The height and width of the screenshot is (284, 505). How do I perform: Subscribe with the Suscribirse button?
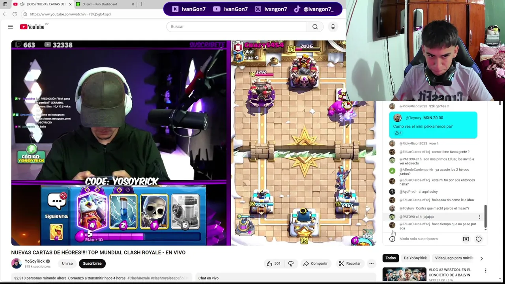pos(92,263)
